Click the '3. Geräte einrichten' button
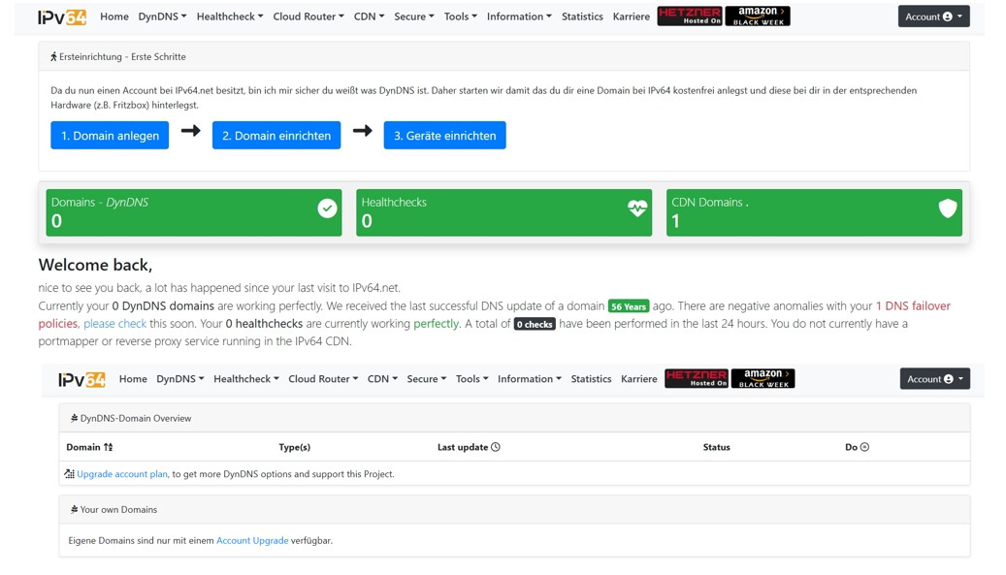 click(444, 136)
